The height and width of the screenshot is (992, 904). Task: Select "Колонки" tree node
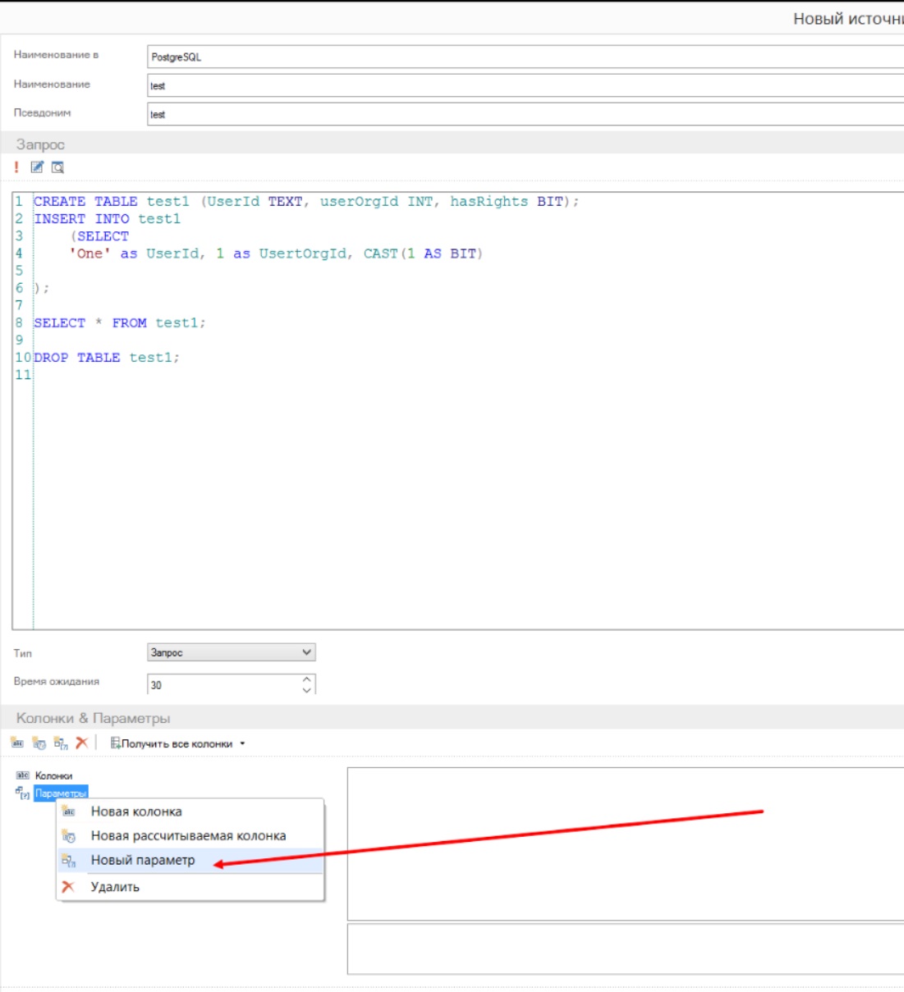tap(53, 775)
